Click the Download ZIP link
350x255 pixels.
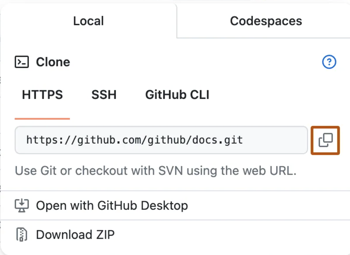pos(75,235)
